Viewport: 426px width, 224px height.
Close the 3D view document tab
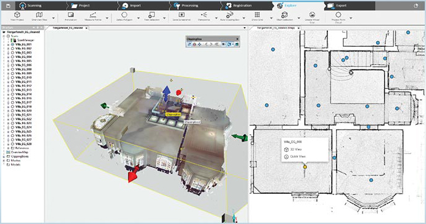[86, 28]
